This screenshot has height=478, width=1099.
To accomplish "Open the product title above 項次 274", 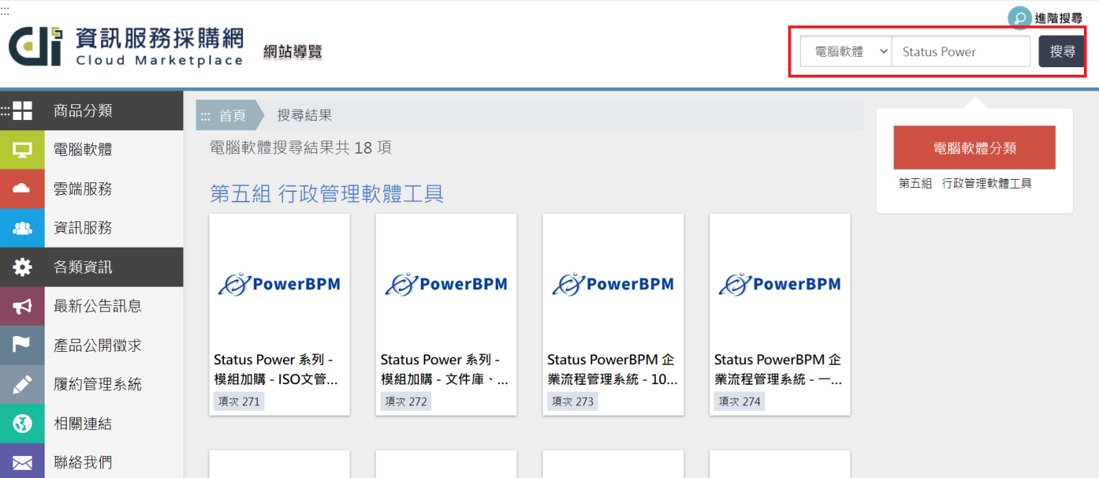I will (778, 369).
